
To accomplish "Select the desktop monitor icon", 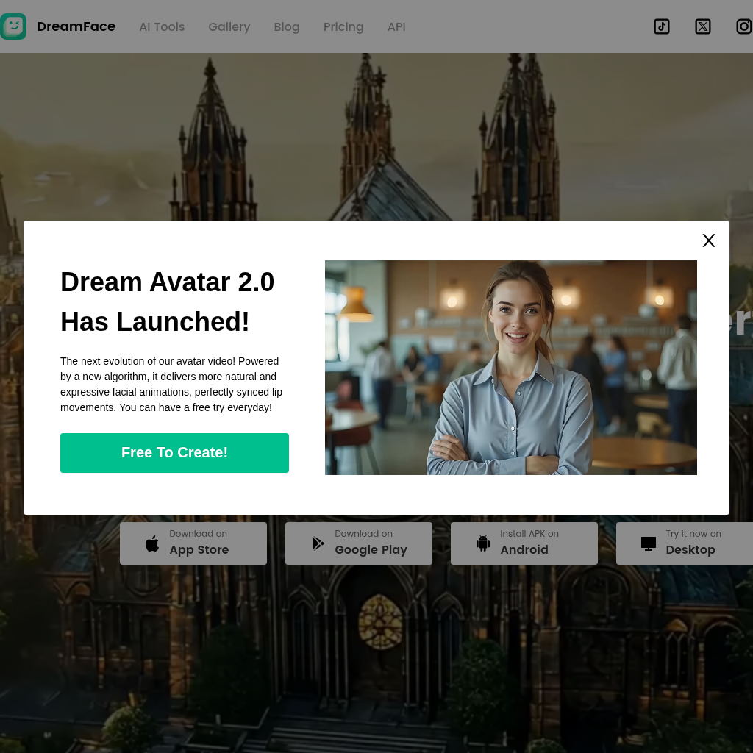I will (x=648, y=543).
